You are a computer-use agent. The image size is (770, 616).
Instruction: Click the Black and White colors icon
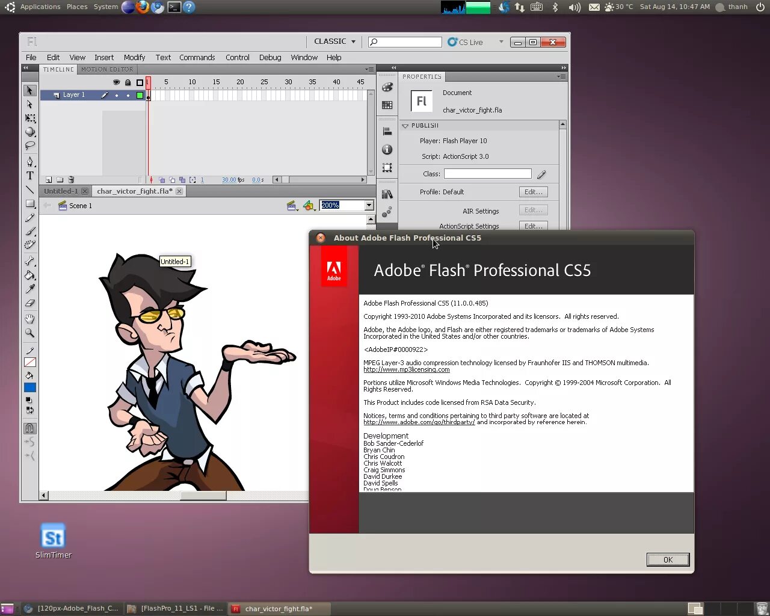click(29, 400)
